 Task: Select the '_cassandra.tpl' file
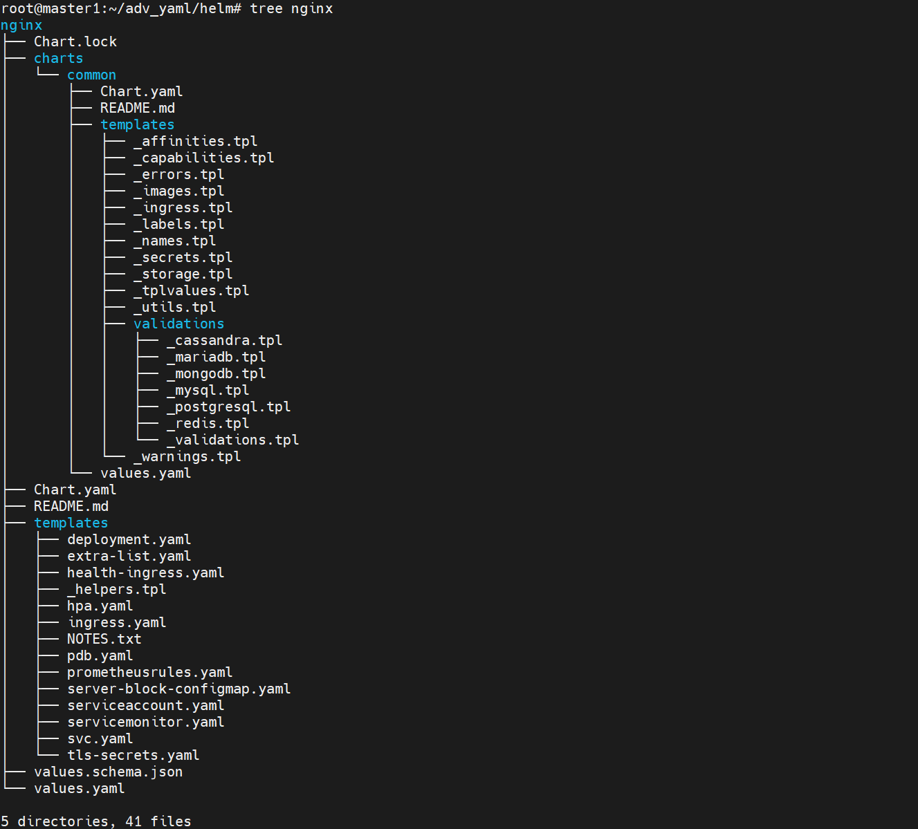[x=224, y=340]
